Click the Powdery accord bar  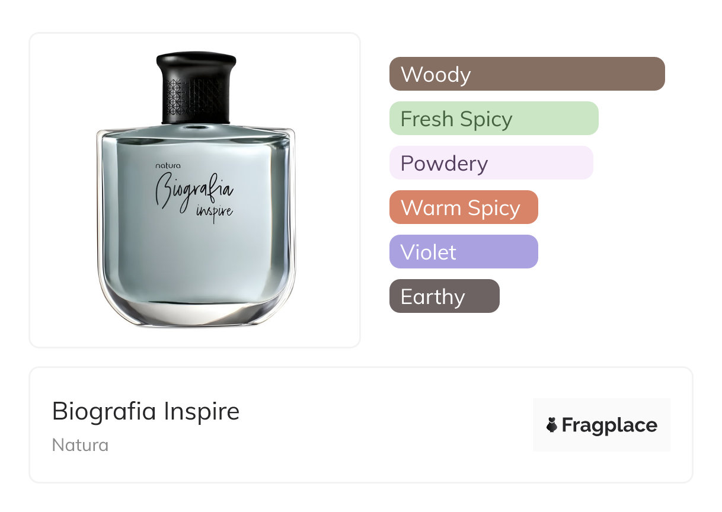click(x=491, y=163)
